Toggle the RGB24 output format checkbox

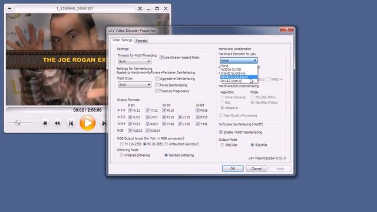click(148, 131)
